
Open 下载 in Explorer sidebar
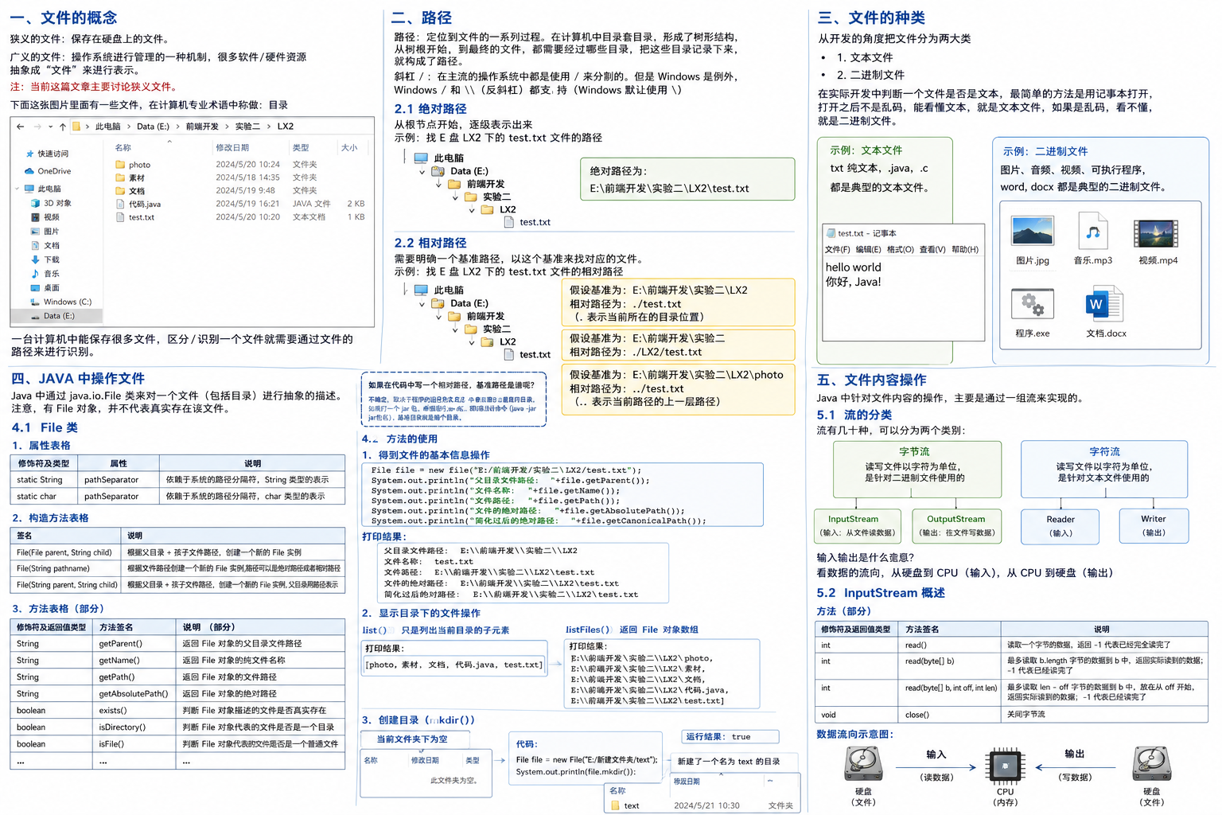click(45, 259)
